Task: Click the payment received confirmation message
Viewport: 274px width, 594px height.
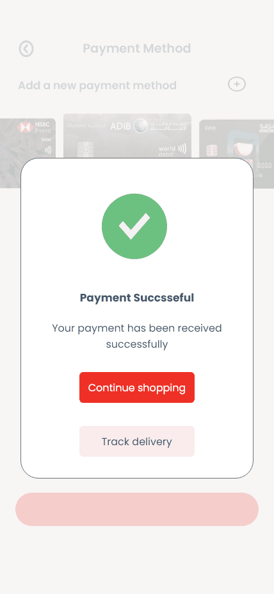Action: coord(137,336)
